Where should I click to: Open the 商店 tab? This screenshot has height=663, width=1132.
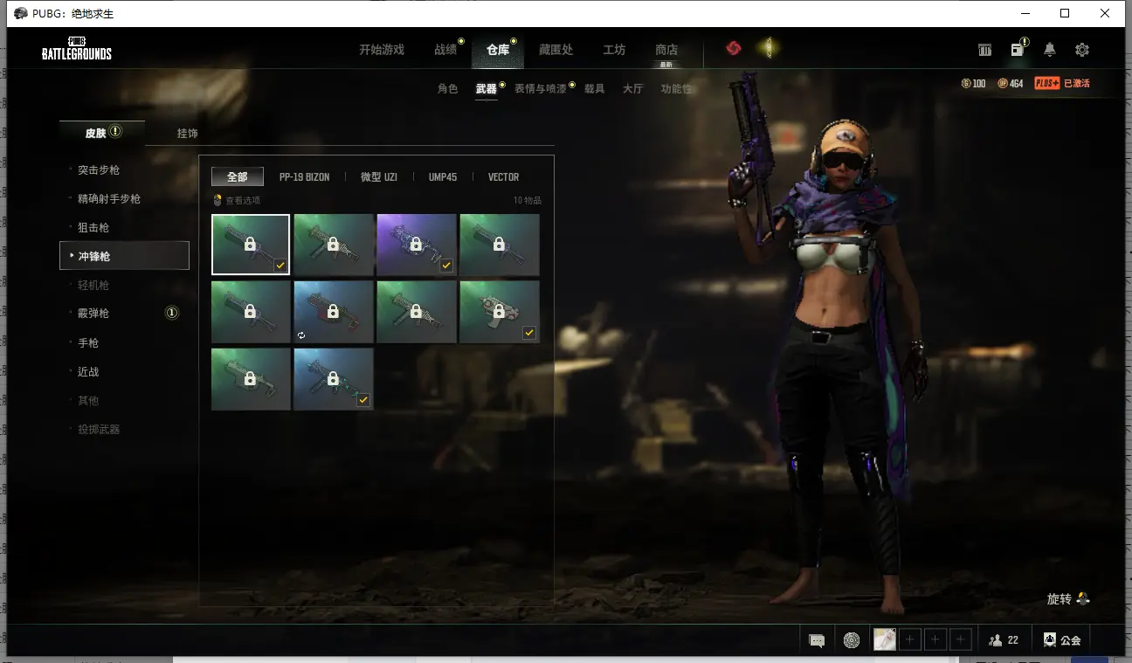tap(666, 50)
